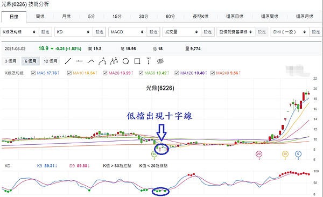
Task: Click the change value -0.35 (-1.82%)
Action: 68,49
